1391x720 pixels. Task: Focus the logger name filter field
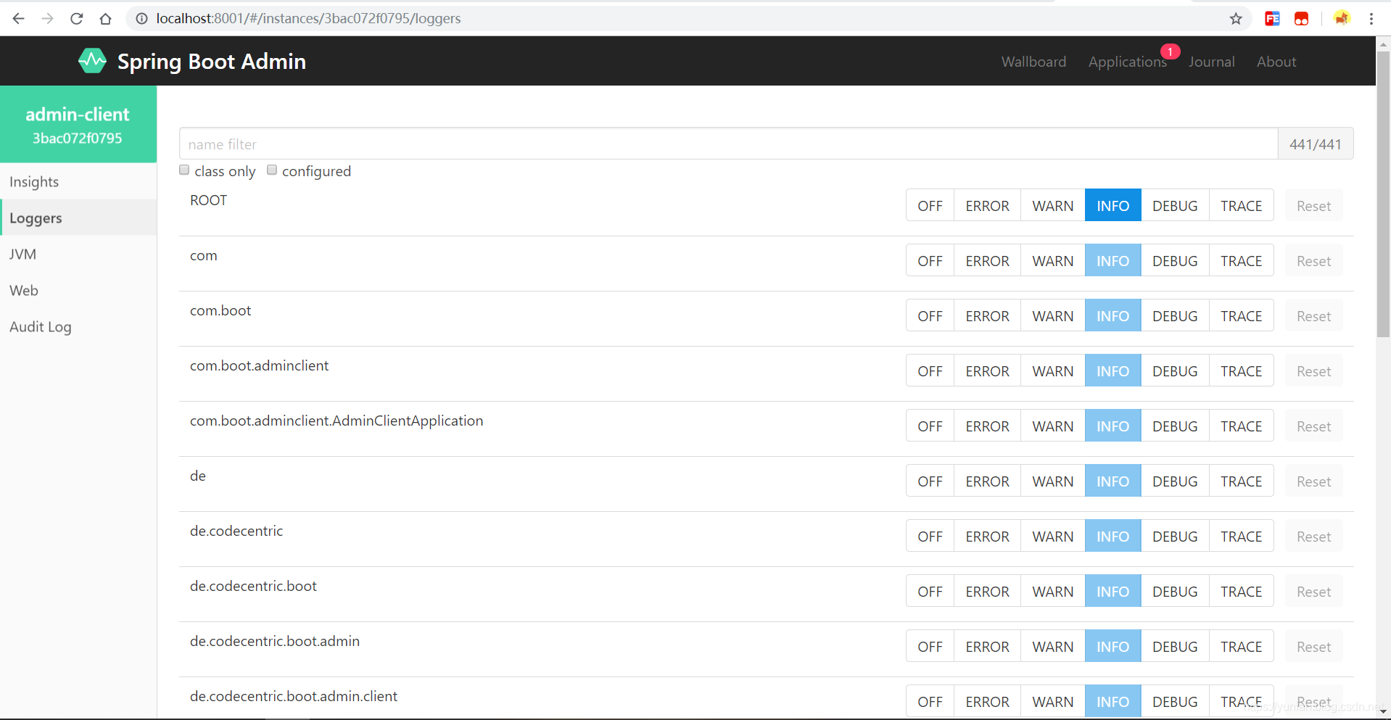pos(728,144)
